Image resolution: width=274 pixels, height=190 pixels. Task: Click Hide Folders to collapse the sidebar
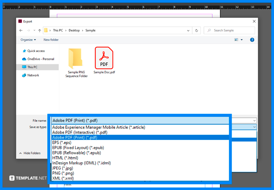[x=32, y=153]
